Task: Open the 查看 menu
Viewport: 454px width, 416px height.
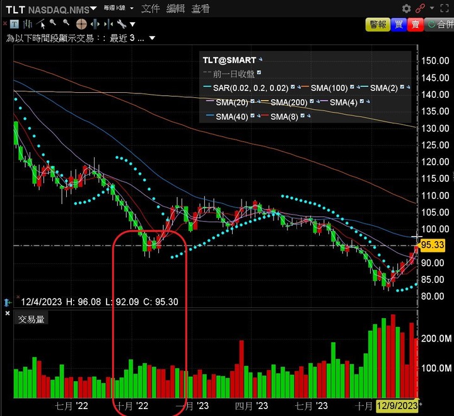Action: click(x=201, y=8)
